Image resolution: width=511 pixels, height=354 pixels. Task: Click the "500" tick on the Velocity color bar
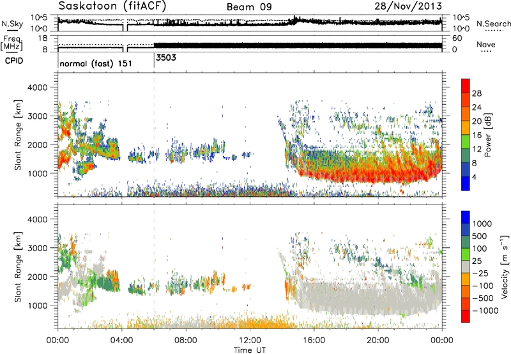(x=480, y=236)
